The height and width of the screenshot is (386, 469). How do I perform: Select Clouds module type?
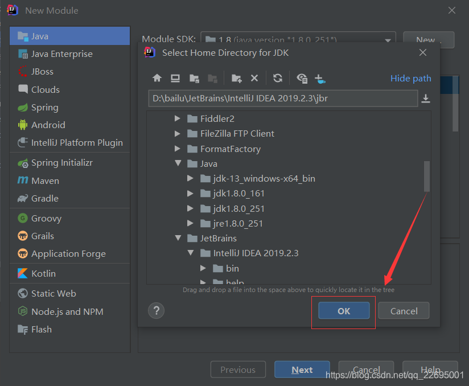[69, 89]
